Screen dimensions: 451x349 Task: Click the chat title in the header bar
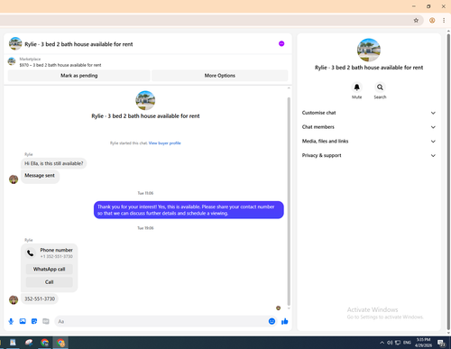78,44
